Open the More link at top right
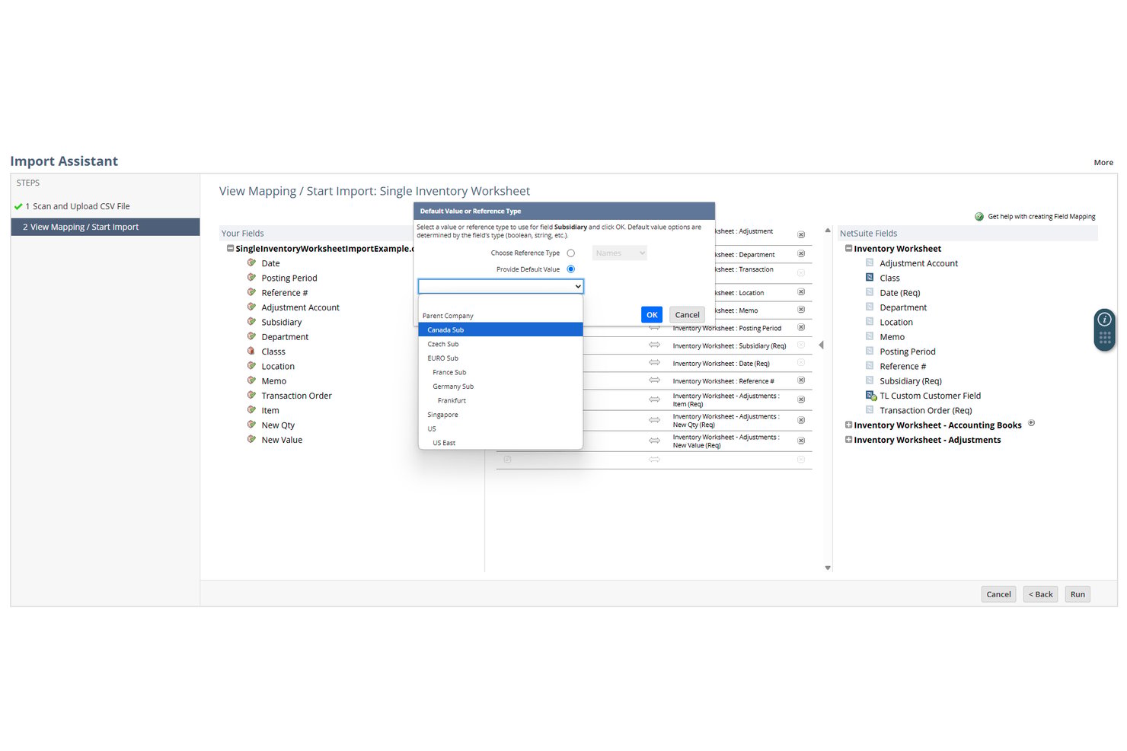 click(x=1103, y=163)
